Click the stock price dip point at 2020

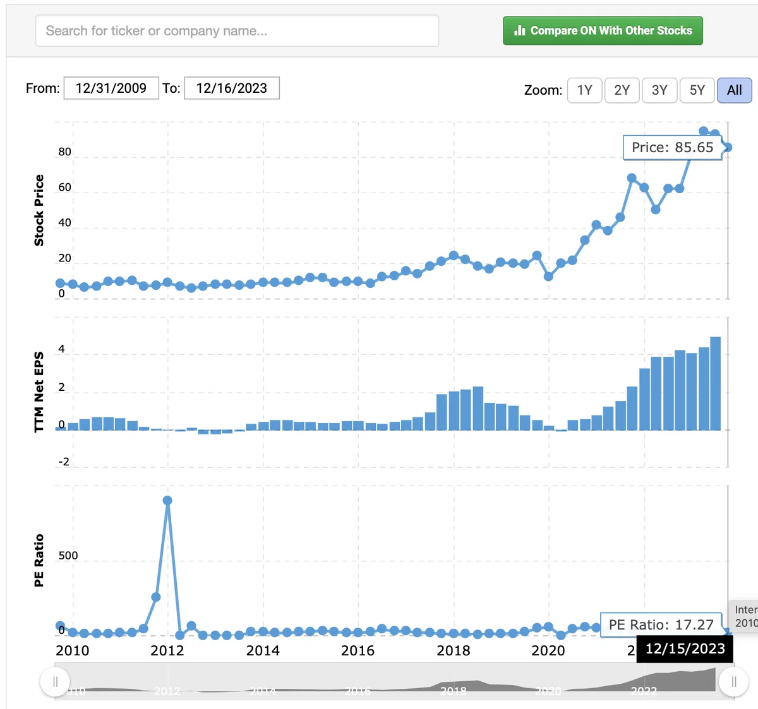coord(548,277)
